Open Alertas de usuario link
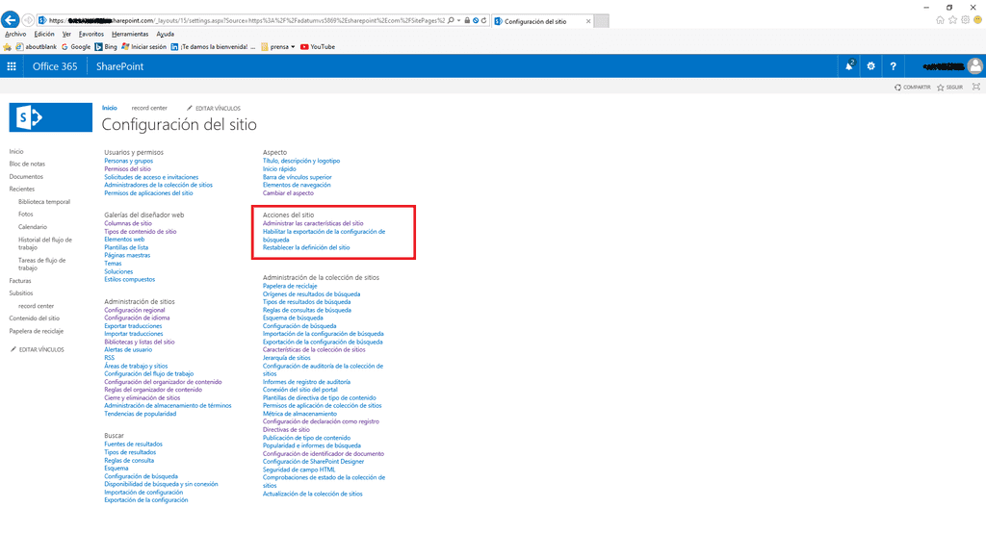This screenshot has width=986, height=534. pyautogui.click(x=128, y=350)
